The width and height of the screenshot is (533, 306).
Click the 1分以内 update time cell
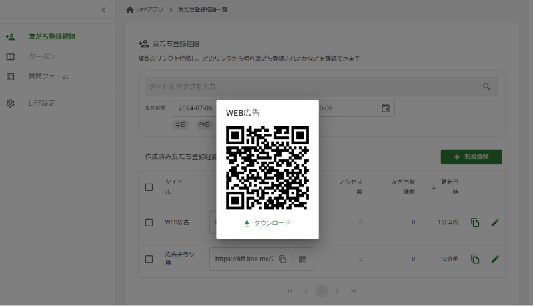tap(448, 222)
